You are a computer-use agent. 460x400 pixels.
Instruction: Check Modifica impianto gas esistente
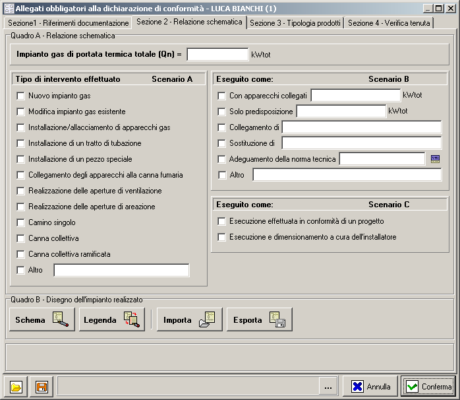(20, 112)
